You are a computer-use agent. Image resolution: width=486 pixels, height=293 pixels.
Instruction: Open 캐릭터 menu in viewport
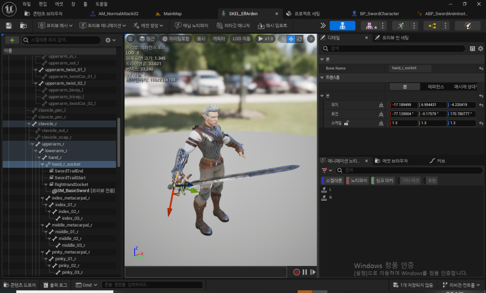[x=219, y=39]
